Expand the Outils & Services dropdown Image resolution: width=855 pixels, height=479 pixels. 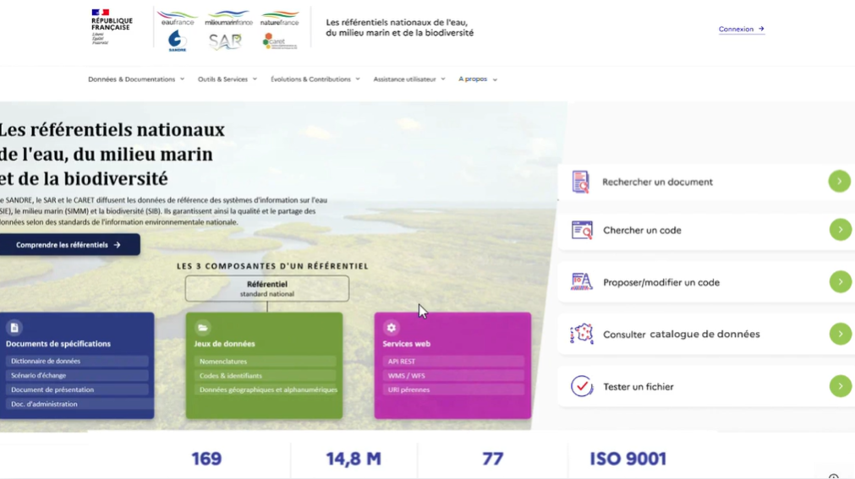click(x=227, y=79)
